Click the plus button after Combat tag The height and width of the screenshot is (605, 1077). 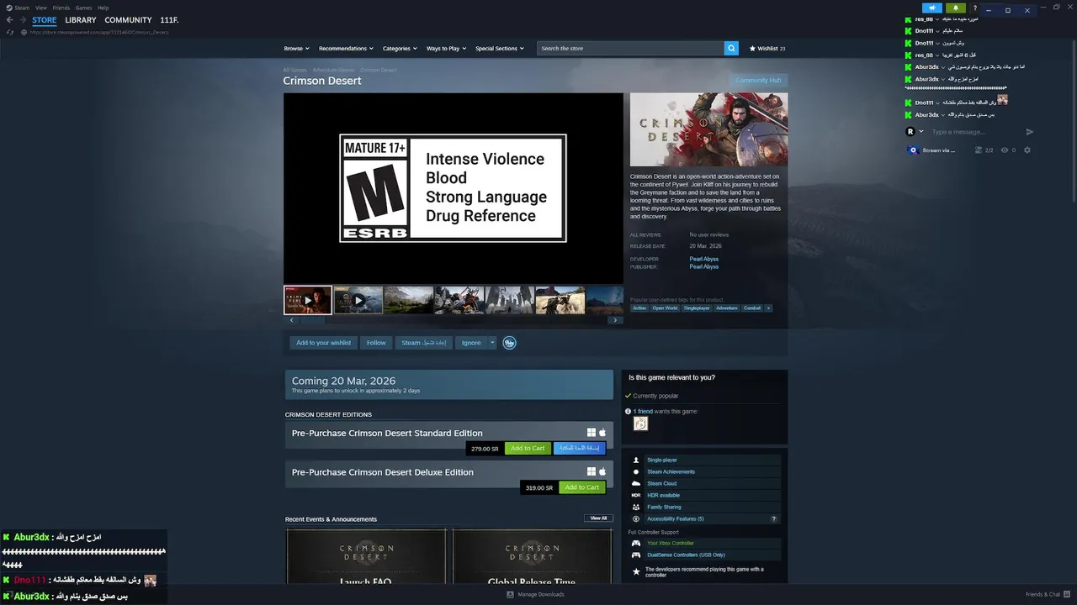pos(767,308)
